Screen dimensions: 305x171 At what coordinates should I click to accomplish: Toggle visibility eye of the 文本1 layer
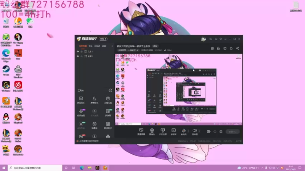[78, 52]
